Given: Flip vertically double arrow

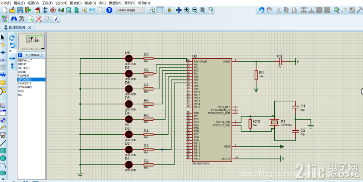Looking at the screenshot, I should 12,66.
